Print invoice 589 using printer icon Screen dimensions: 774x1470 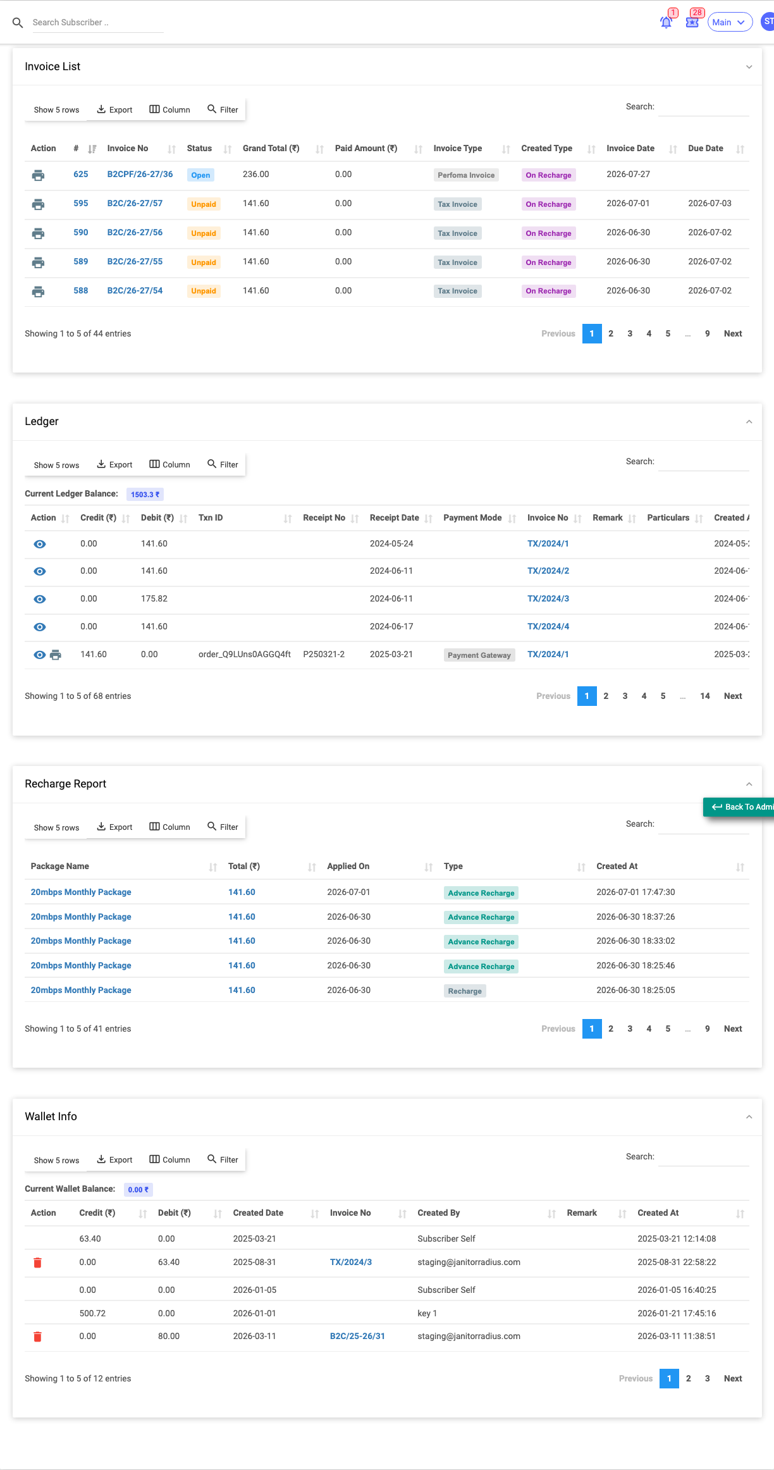(38, 262)
